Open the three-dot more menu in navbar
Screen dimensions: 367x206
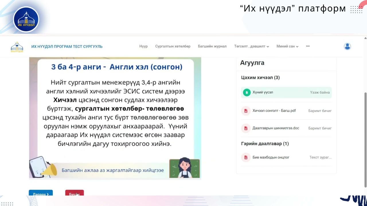[308, 46]
